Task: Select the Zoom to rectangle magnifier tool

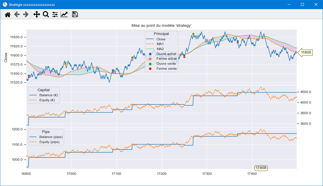Action: (46, 14)
